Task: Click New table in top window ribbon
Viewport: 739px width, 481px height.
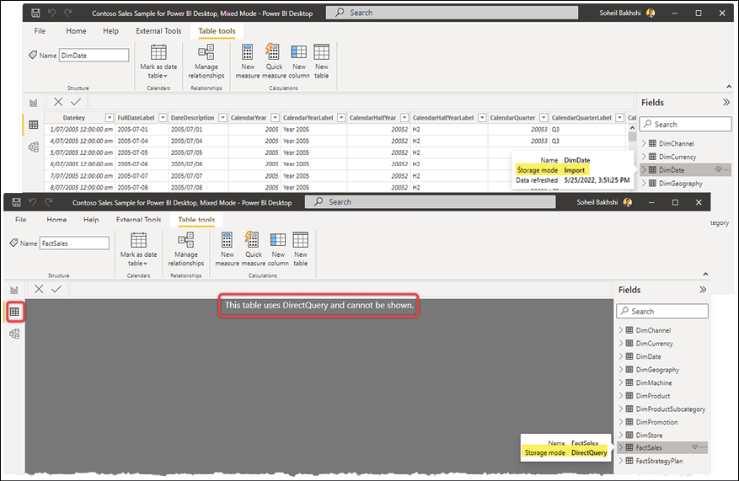Action: click(x=321, y=61)
